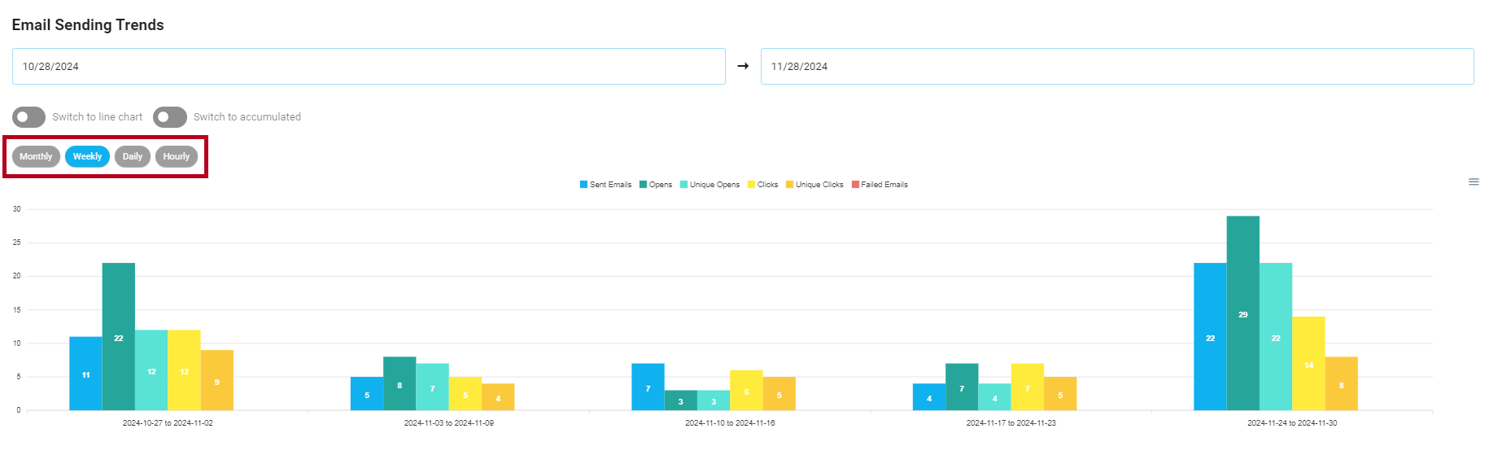Open the chart hamburger menu icon
The height and width of the screenshot is (468, 1498).
[1474, 182]
